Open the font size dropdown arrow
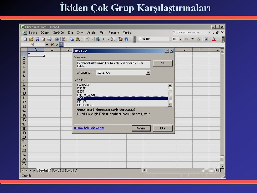Image resolution: width=257 pixels, height=193 pixels. (181, 39)
